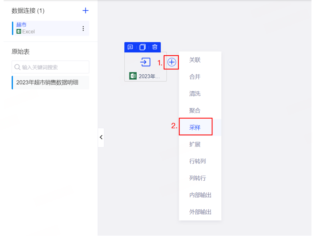
Task: Click the Excel icon in the 2023年 node
Action: [133, 76]
